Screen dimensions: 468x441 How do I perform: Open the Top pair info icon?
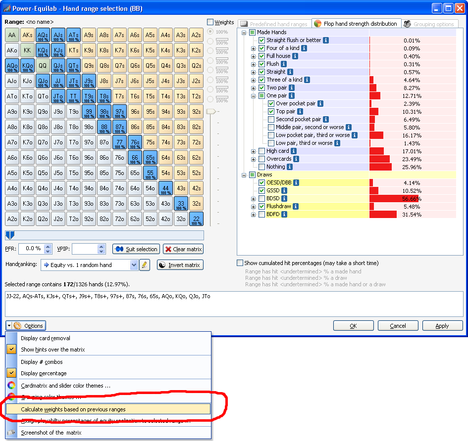point(300,111)
